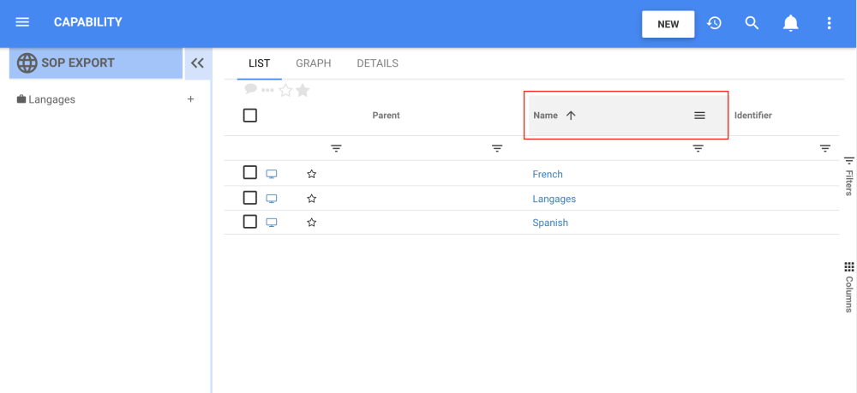Click the Name column menu icon
Image resolution: width=857 pixels, height=393 pixels.
point(699,116)
